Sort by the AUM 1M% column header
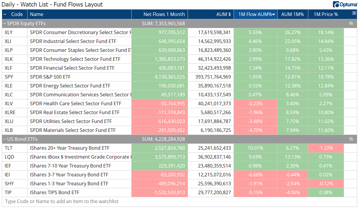The image size is (359, 209). click(x=293, y=14)
